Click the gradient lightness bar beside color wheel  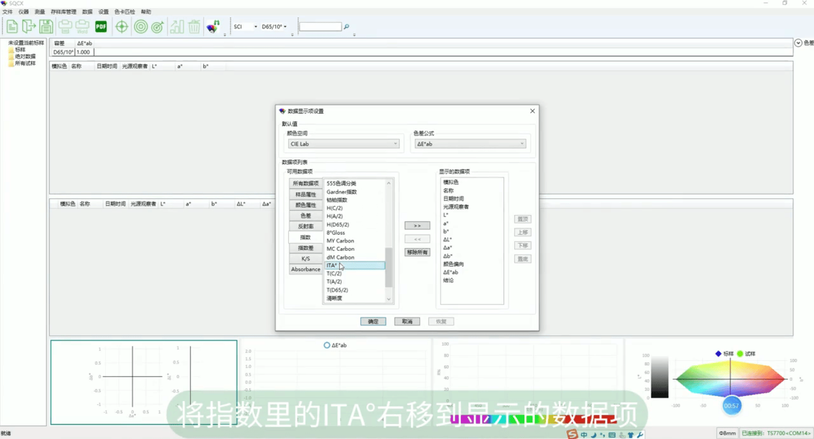coord(660,377)
